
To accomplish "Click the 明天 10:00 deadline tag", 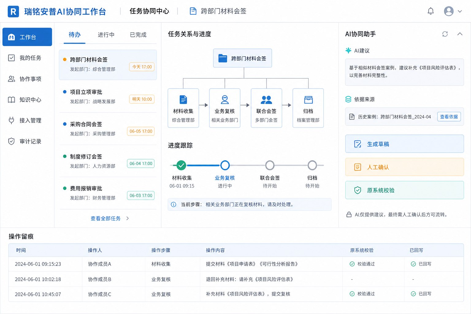I will point(142,99).
